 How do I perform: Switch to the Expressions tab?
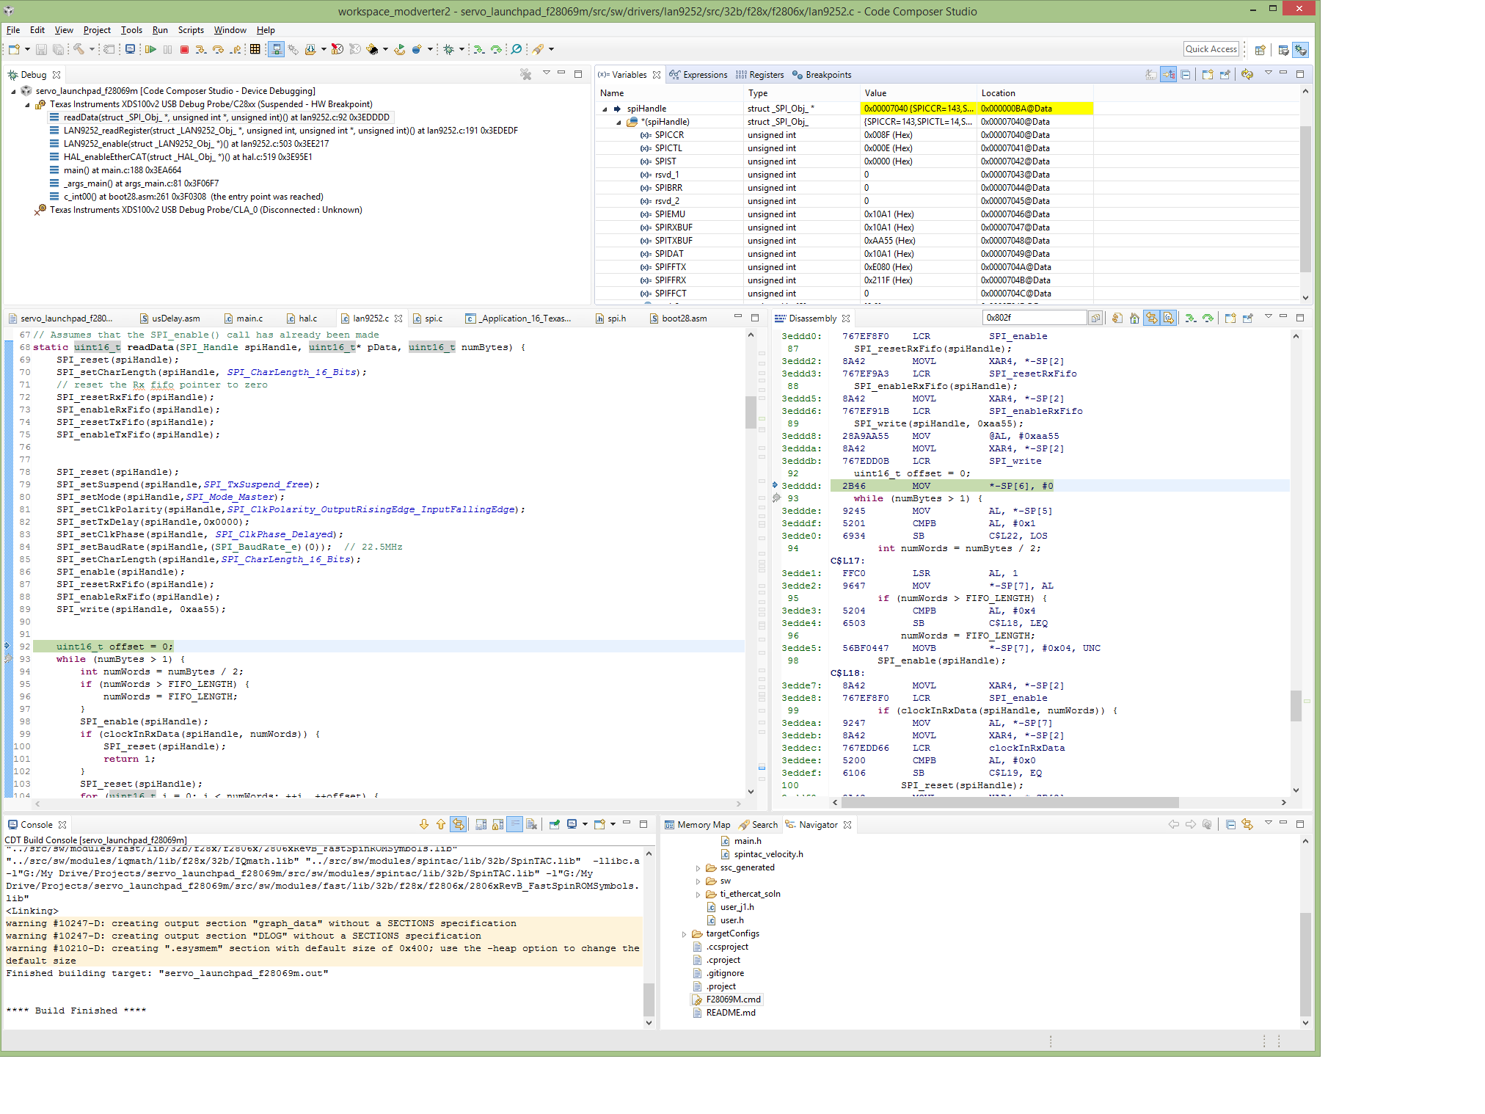pyautogui.click(x=698, y=75)
